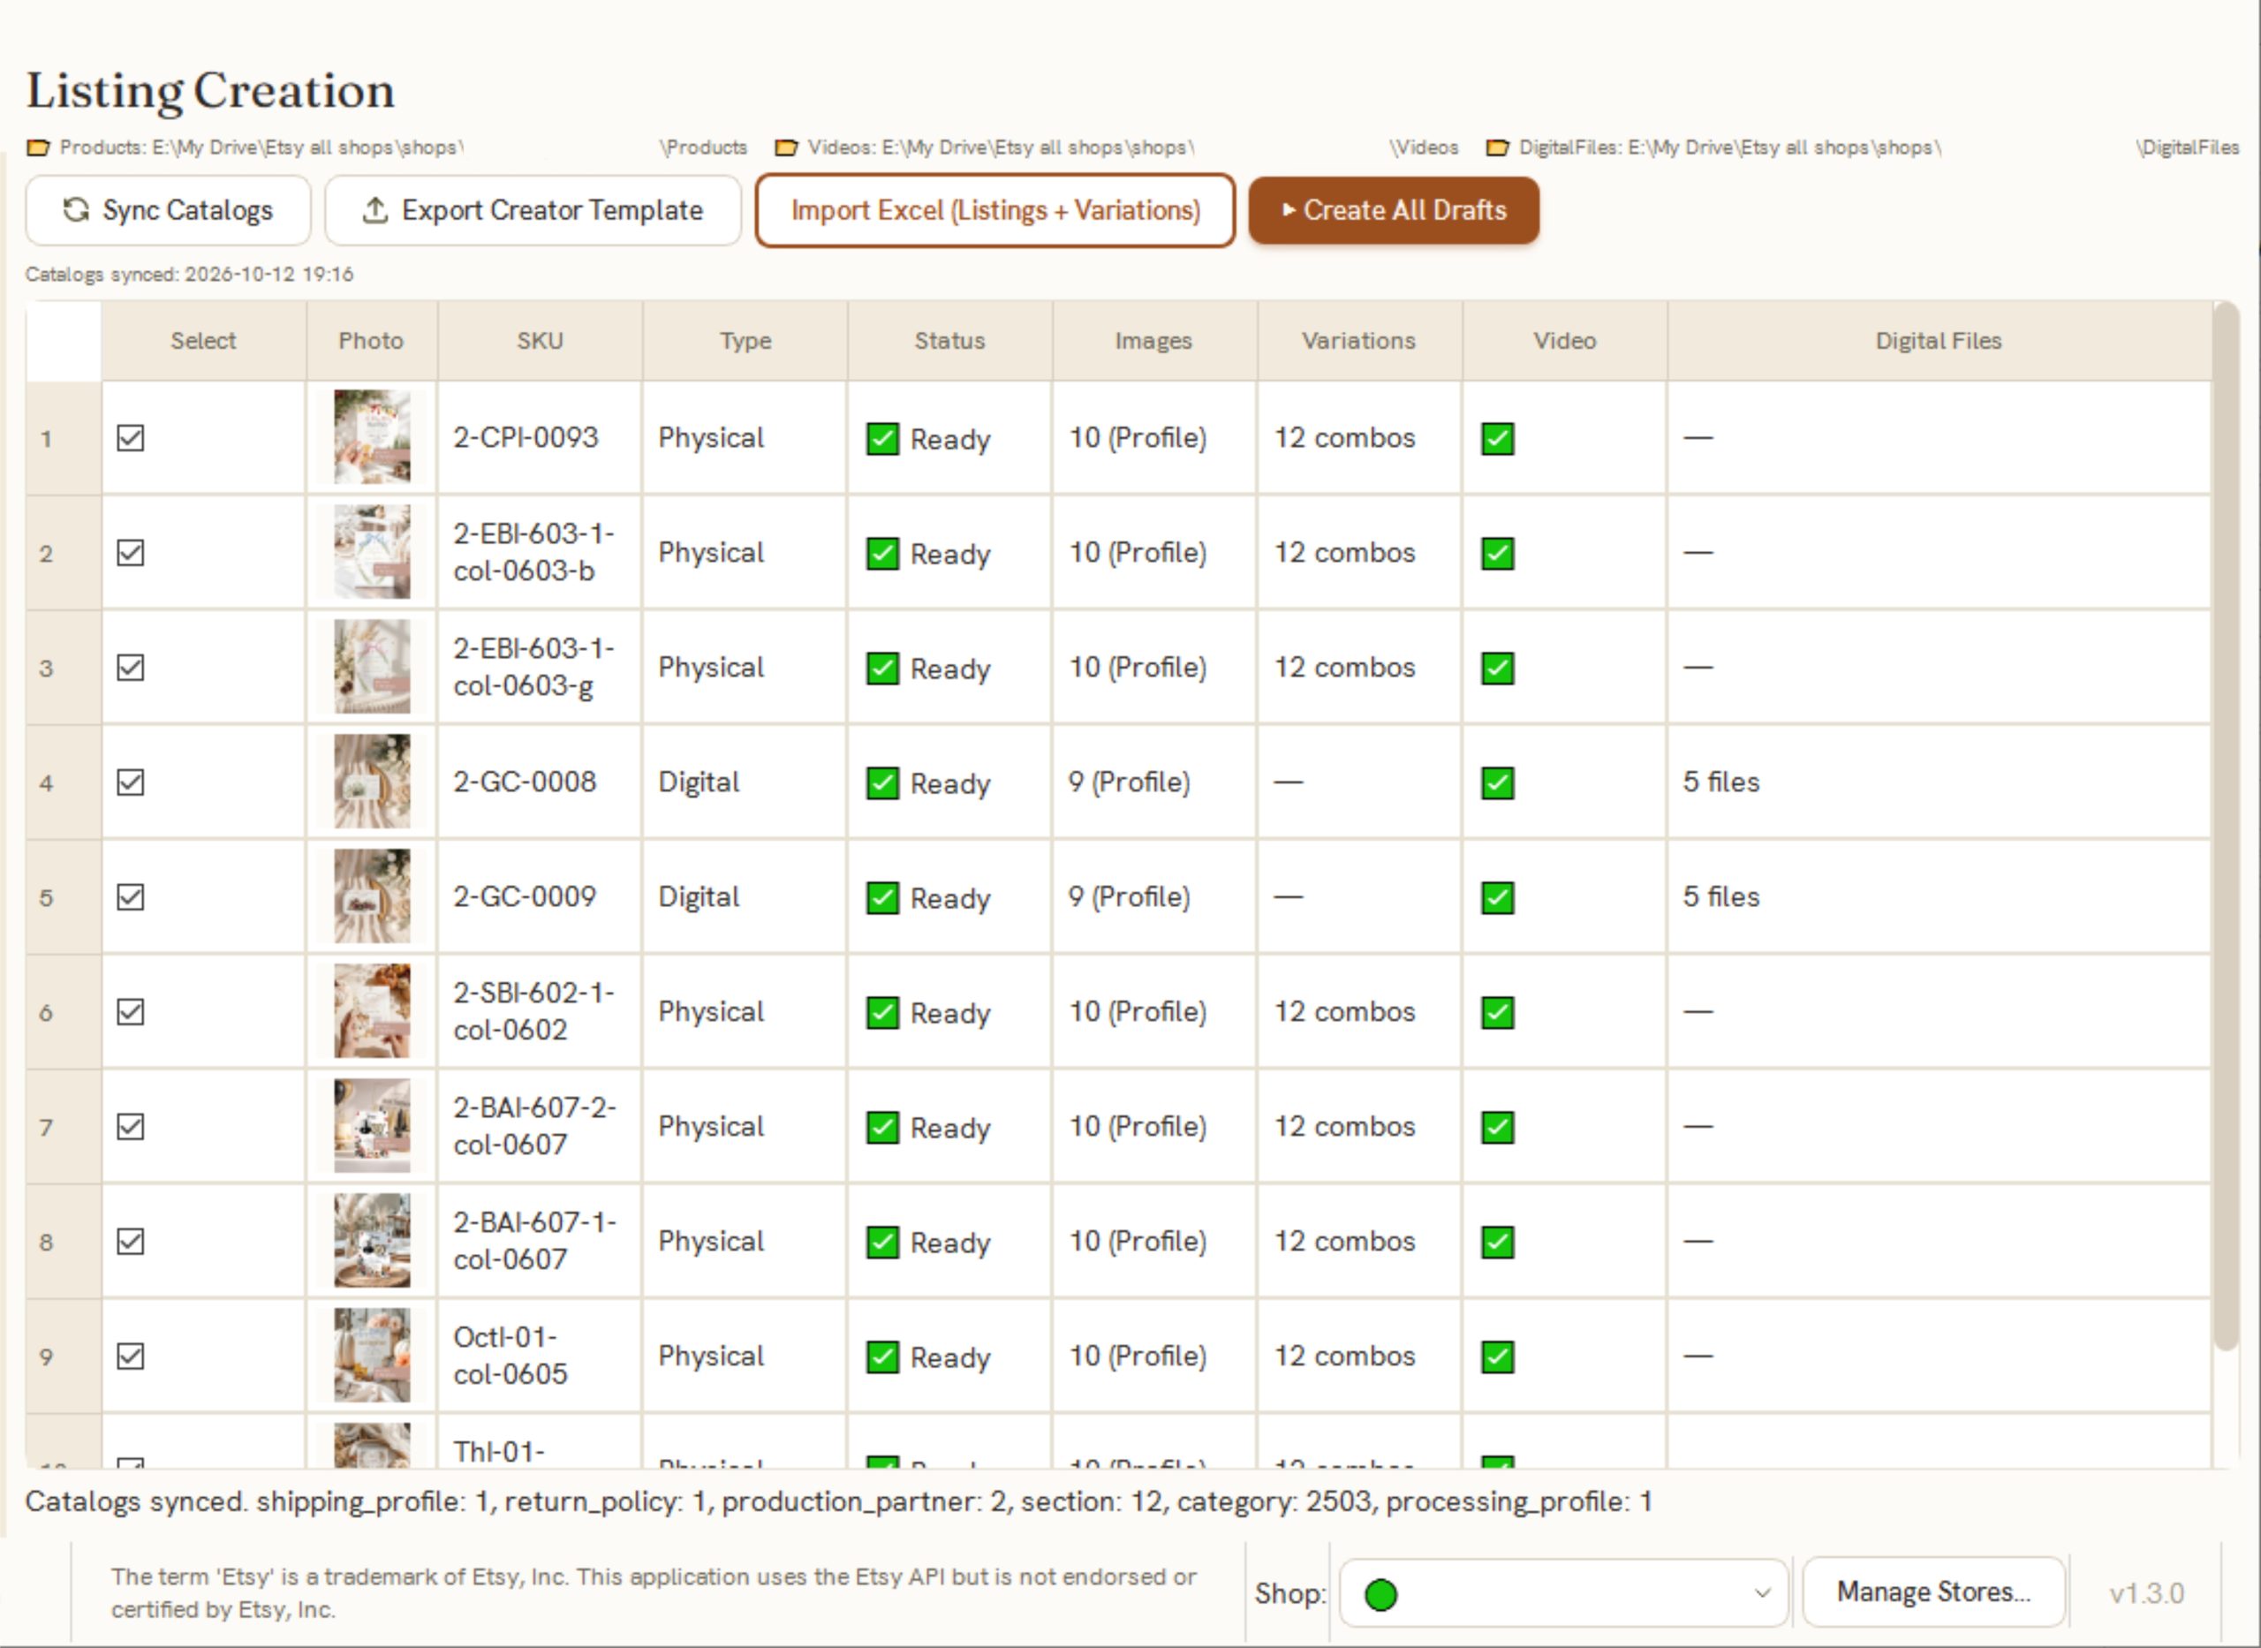The width and height of the screenshot is (2261, 1648).
Task: Click green video check for 2-BAI-607-2-col-0607
Action: pyautogui.click(x=1498, y=1127)
